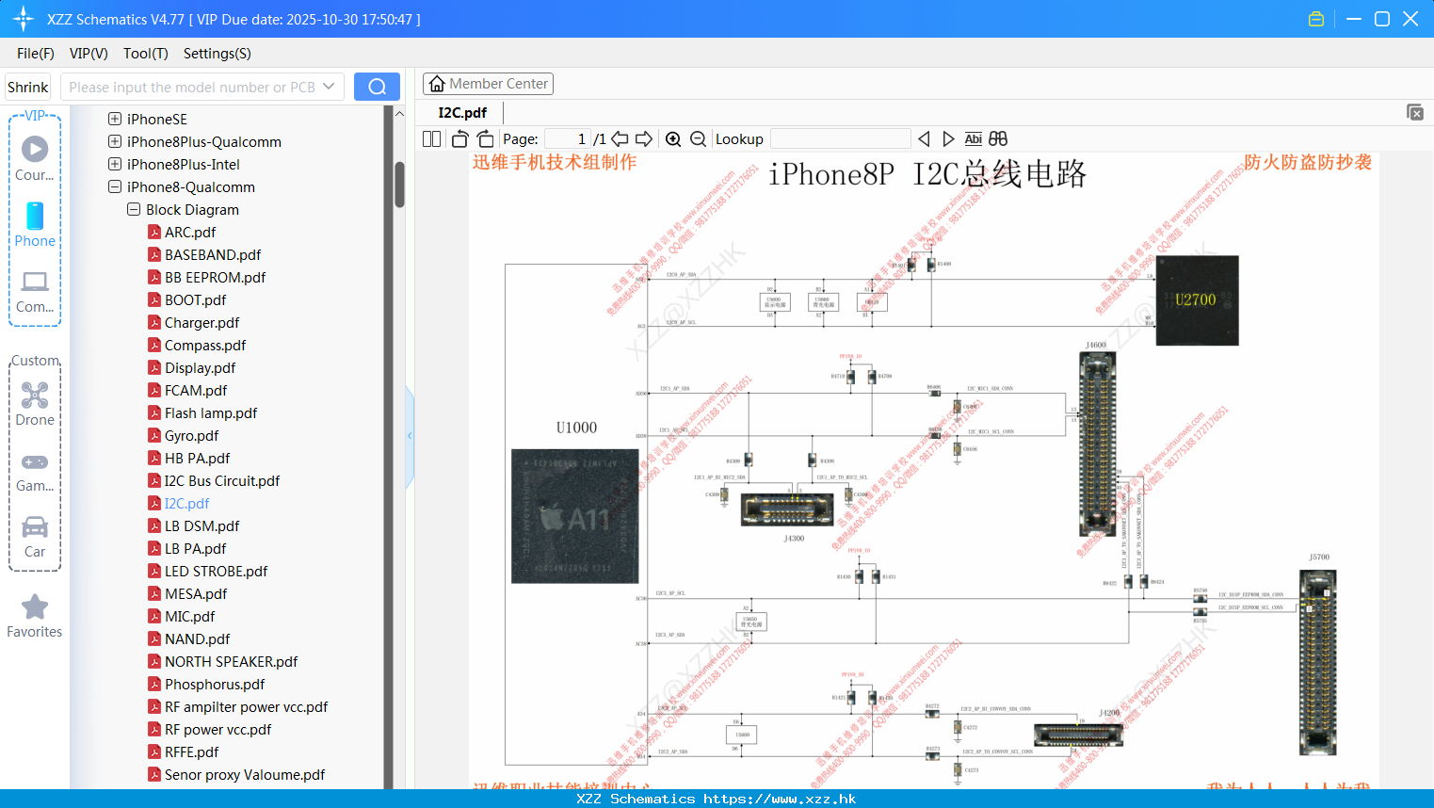Click the model number input field

[192, 87]
